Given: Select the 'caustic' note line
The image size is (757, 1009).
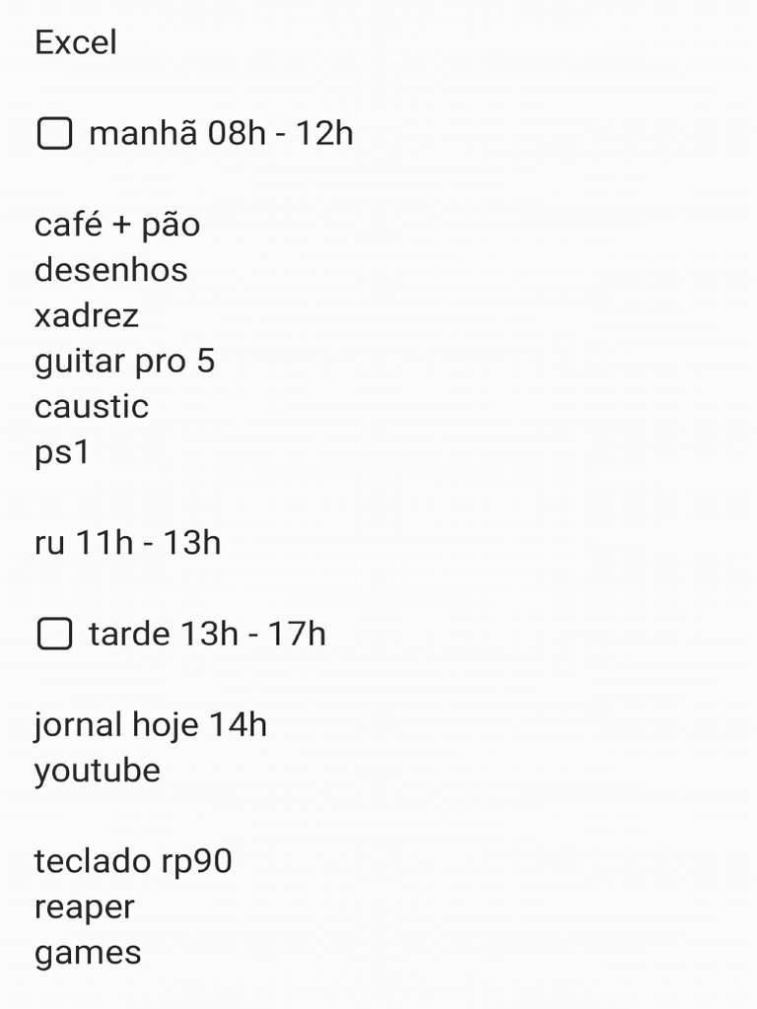Looking at the screenshot, I should [x=92, y=407].
